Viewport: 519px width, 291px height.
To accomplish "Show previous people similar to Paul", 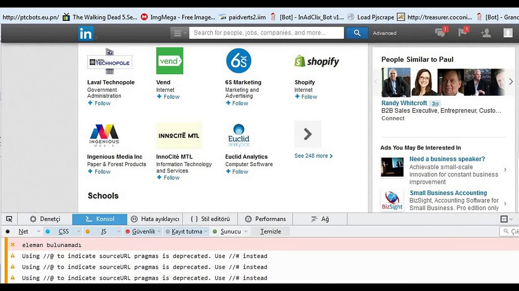I will coord(376,82).
